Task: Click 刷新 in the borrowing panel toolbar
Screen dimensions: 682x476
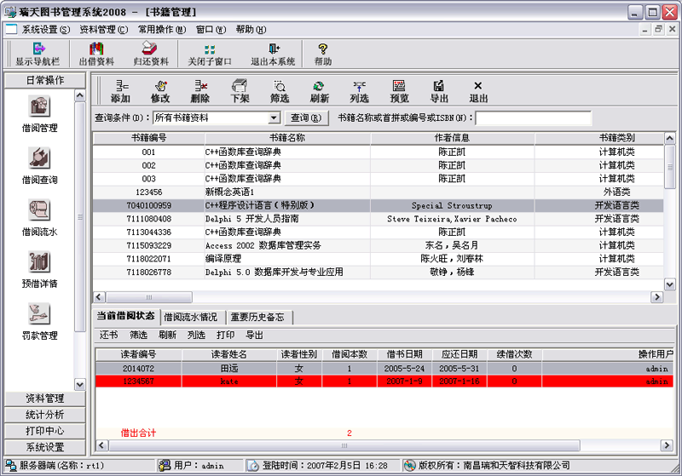Action: [x=167, y=335]
